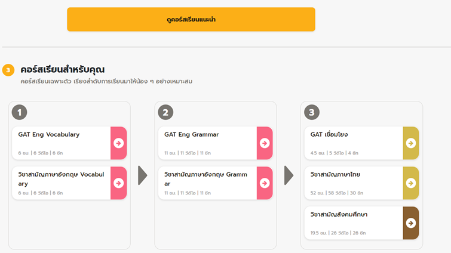This screenshot has height=253, width=451.
Task: Open arrow for วิชาสามัญภาษาอังกฤษ Vocabulary course
Action: (118, 183)
